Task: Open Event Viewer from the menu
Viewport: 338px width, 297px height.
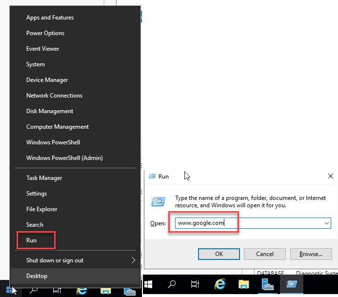Action: coord(43,49)
